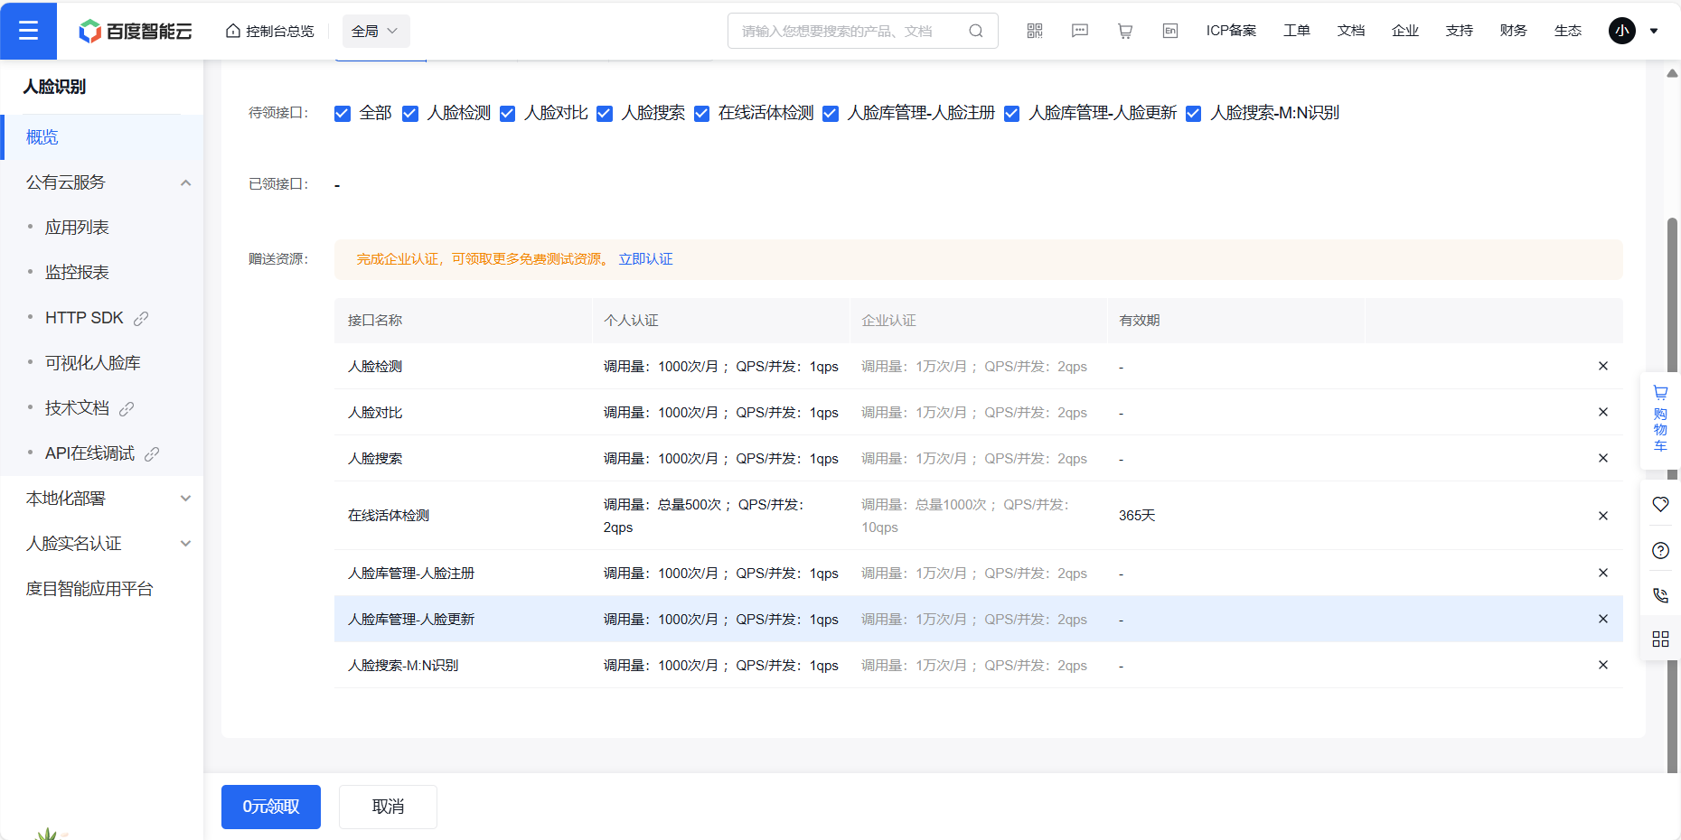Image resolution: width=1681 pixels, height=840 pixels.
Task: Go to 控制台总览
Action: tap(269, 31)
